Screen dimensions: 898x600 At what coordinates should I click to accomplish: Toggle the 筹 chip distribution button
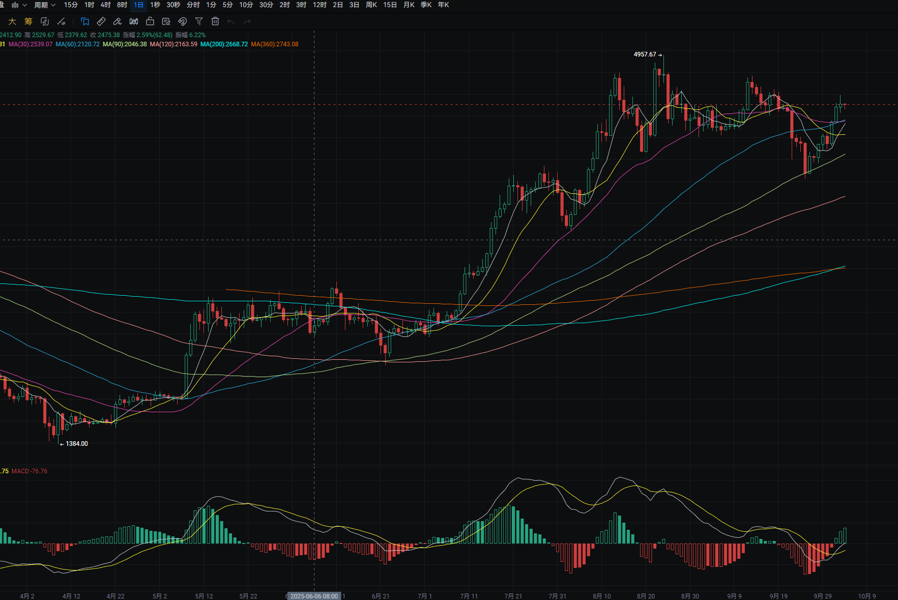click(x=28, y=21)
